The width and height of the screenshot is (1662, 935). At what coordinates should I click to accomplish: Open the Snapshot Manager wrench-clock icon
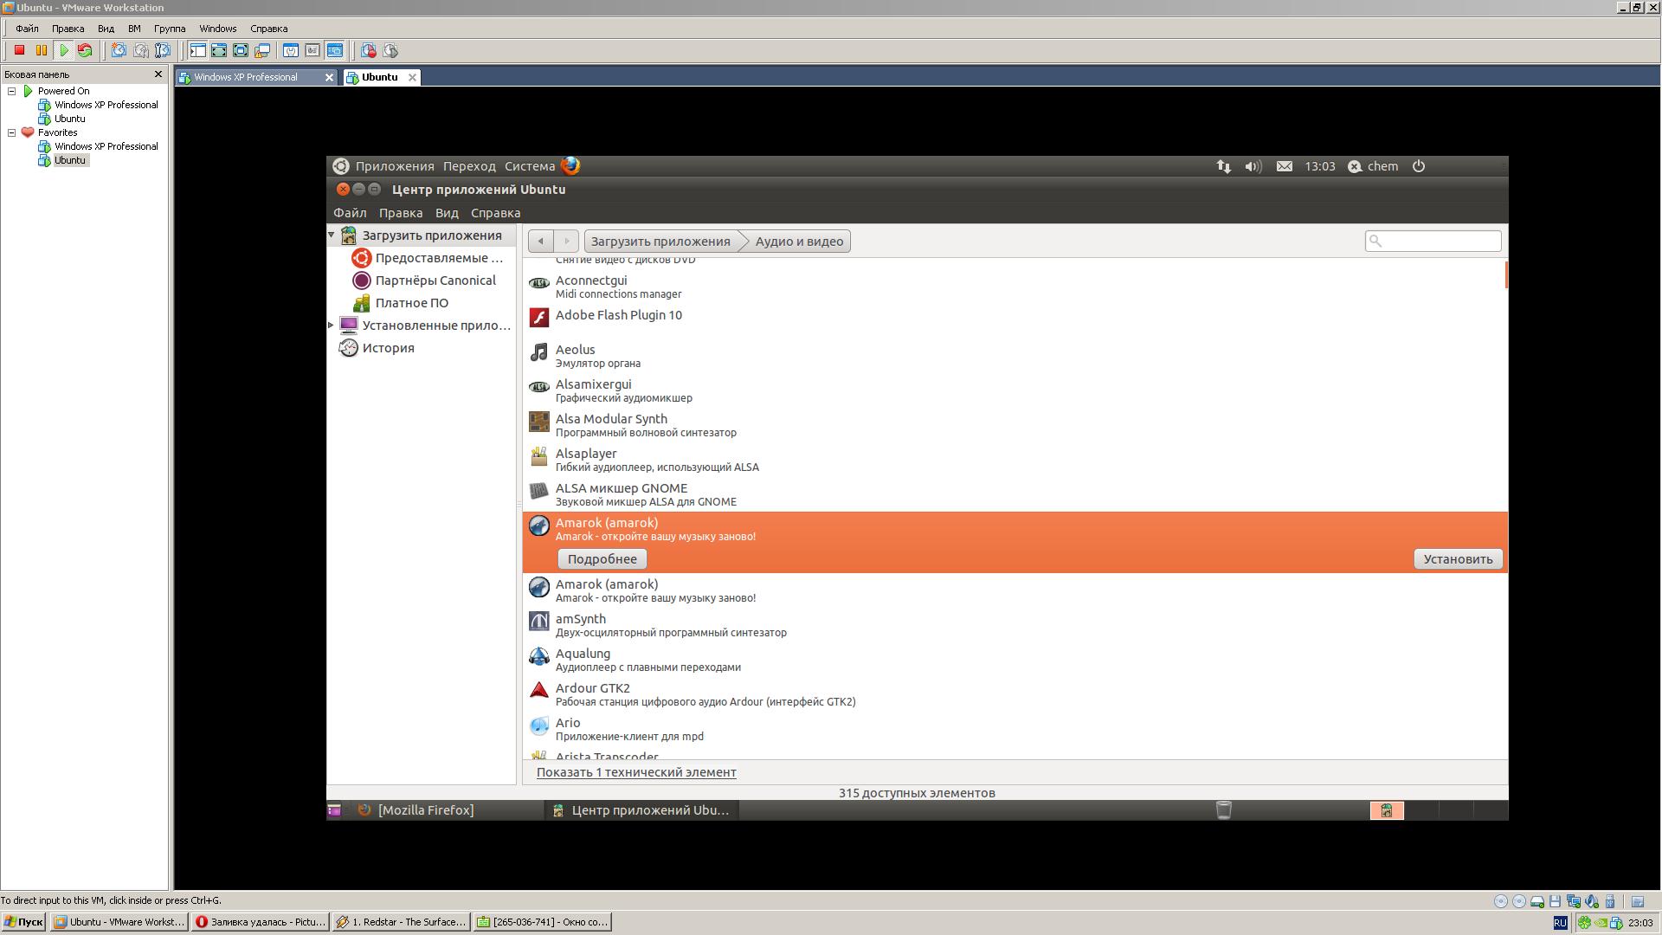[162, 51]
